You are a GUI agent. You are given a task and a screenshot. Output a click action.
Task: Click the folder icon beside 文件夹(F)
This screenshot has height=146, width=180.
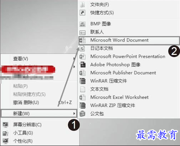tap(82, 5)
